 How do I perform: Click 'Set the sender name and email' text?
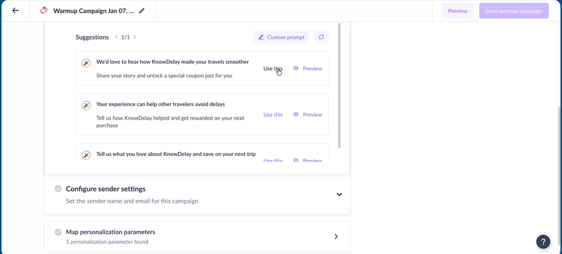click(x=132, y=201)
